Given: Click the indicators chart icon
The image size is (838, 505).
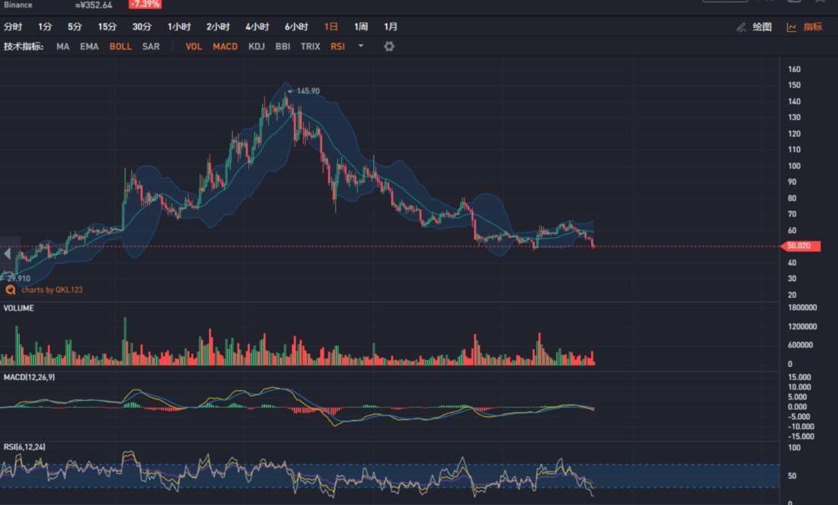Looking at the screenshot, I should click(792, 27).
